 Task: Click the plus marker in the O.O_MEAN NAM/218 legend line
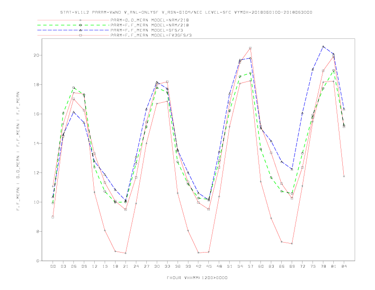[x=80, y=20]
